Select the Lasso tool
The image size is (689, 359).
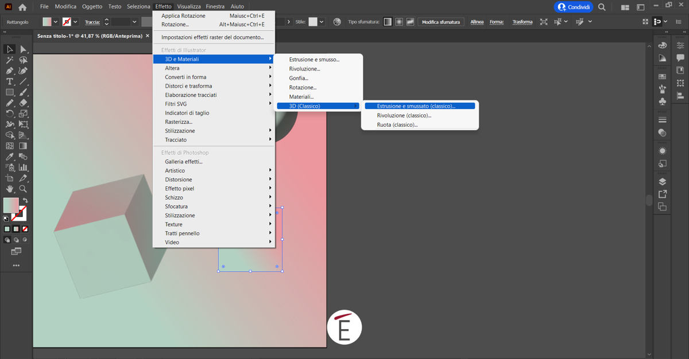pyautogui.click(x=23, y=60)
